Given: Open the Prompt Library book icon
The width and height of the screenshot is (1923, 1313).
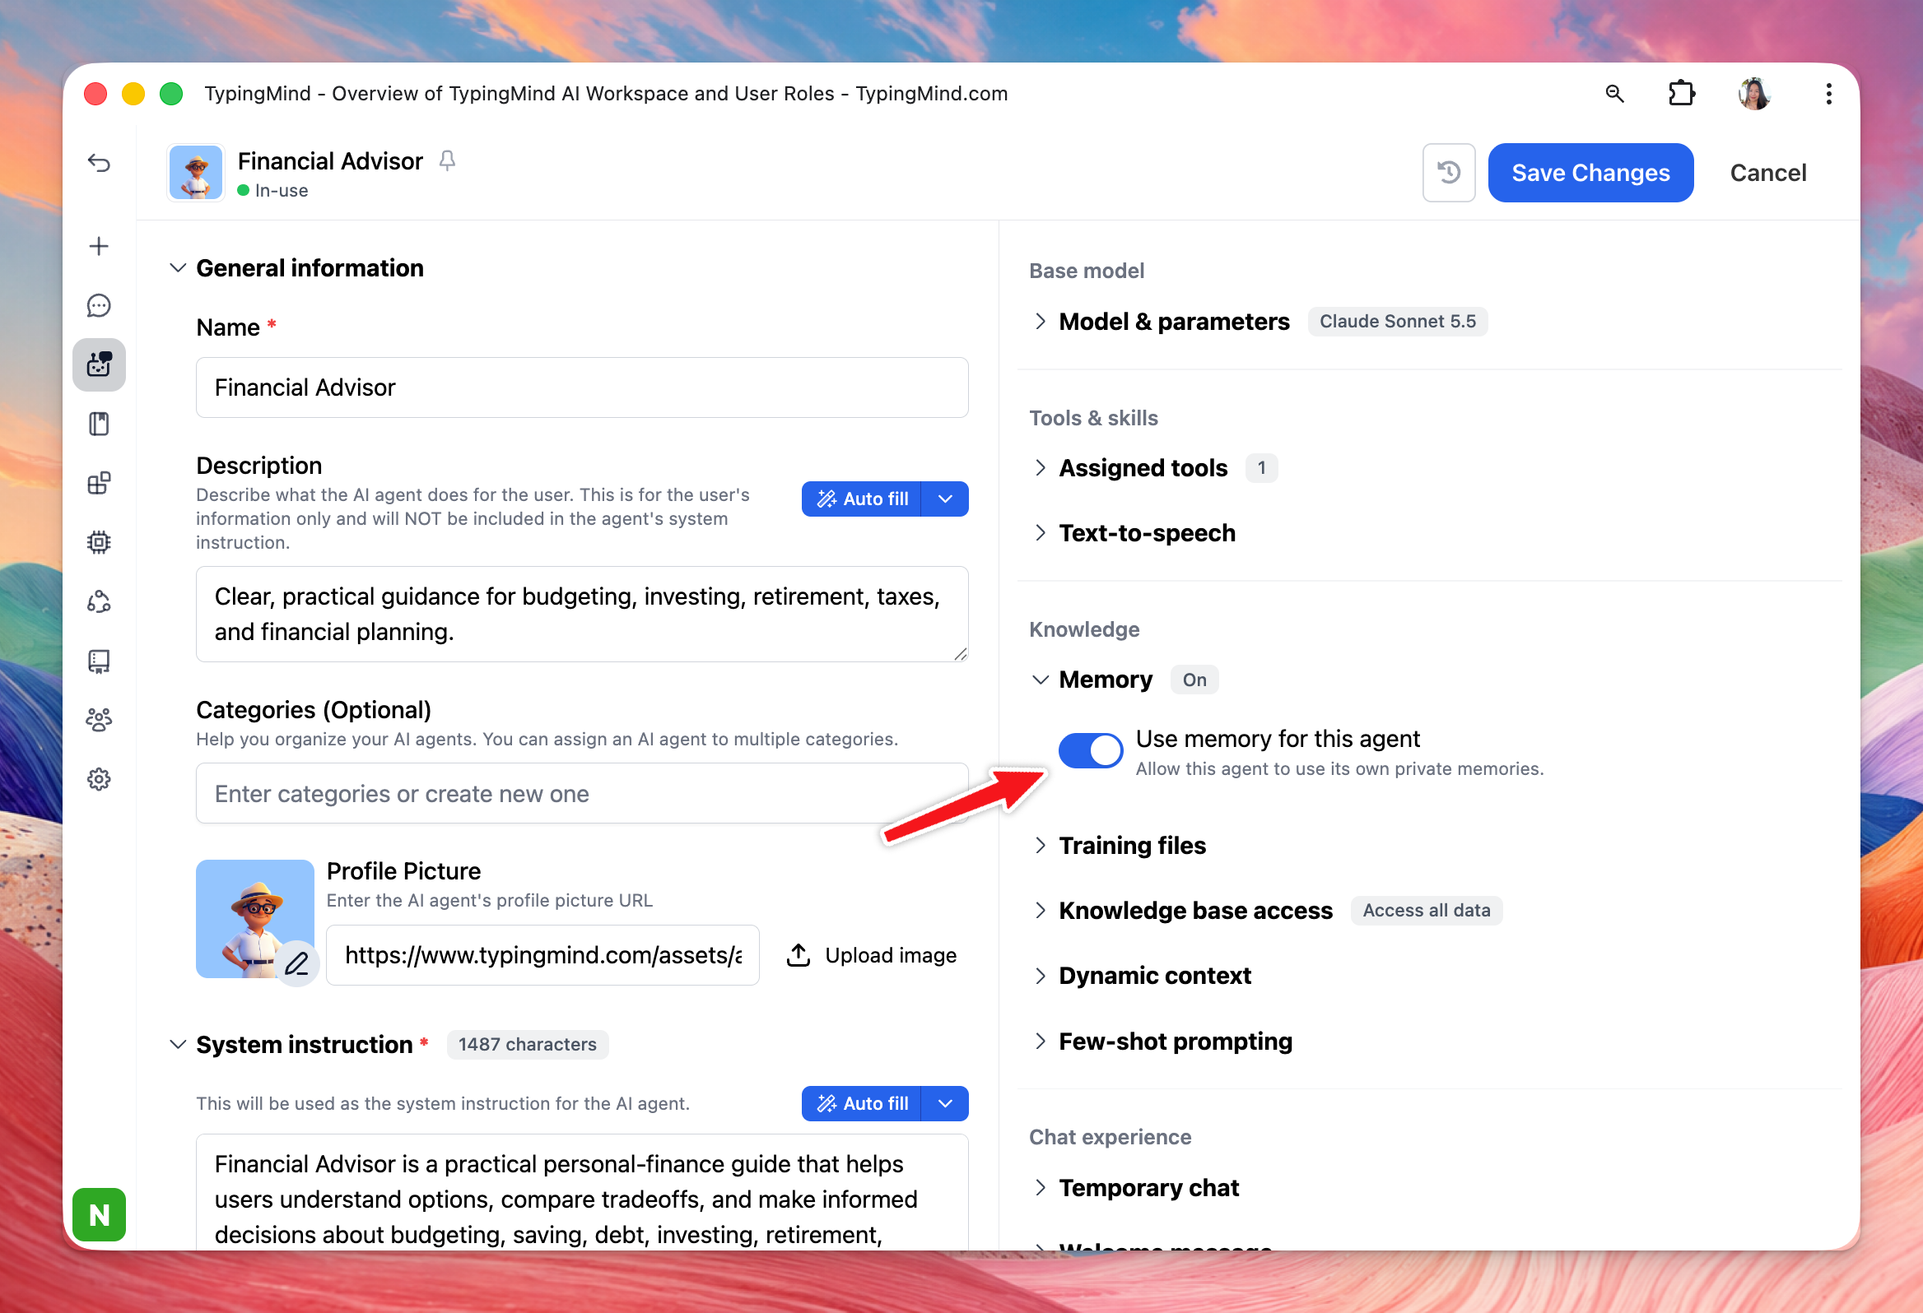Looking at the screenshot, I should 99,425.
